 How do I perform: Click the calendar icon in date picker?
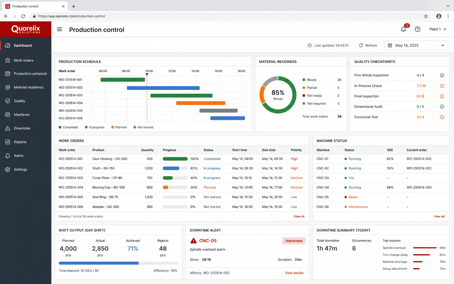tap(390, 46)
